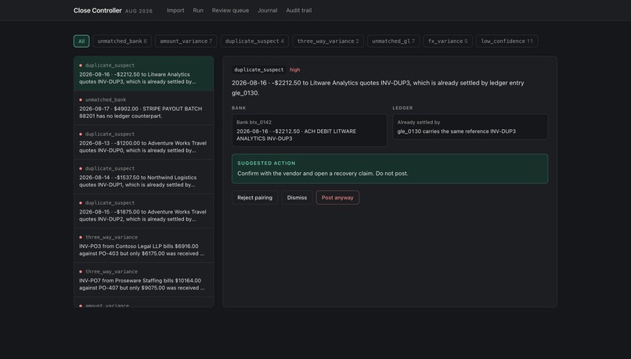
Task: Click the LEDGER section heading
Action: coord(402,108)
